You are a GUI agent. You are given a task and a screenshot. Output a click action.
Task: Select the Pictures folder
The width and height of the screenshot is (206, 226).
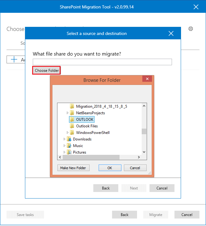coord(79,152)
